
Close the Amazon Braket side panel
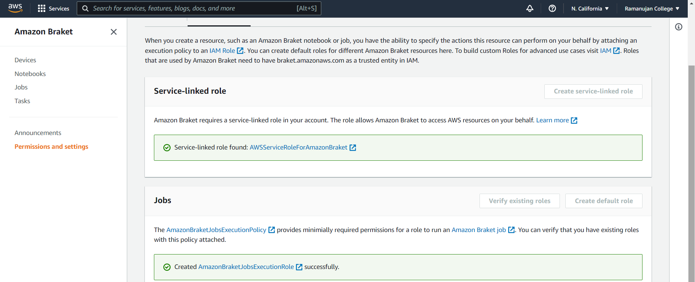tap(114, 32)
